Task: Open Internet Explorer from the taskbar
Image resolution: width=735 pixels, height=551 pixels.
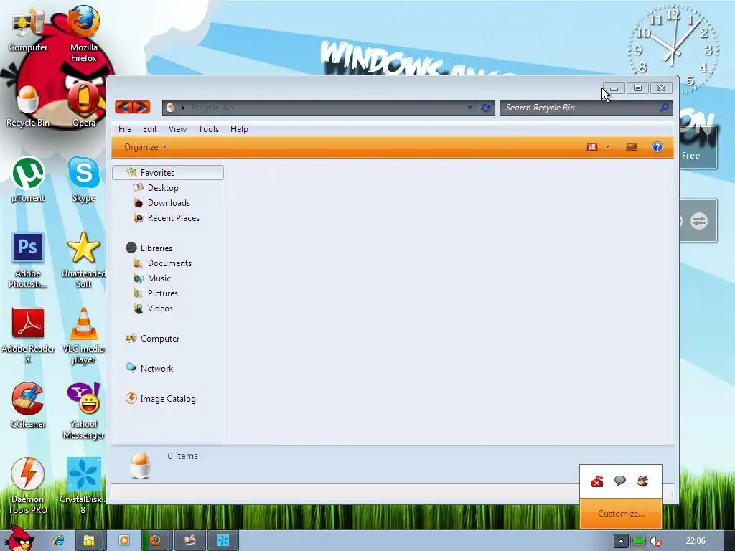Action: coord(59,540)
